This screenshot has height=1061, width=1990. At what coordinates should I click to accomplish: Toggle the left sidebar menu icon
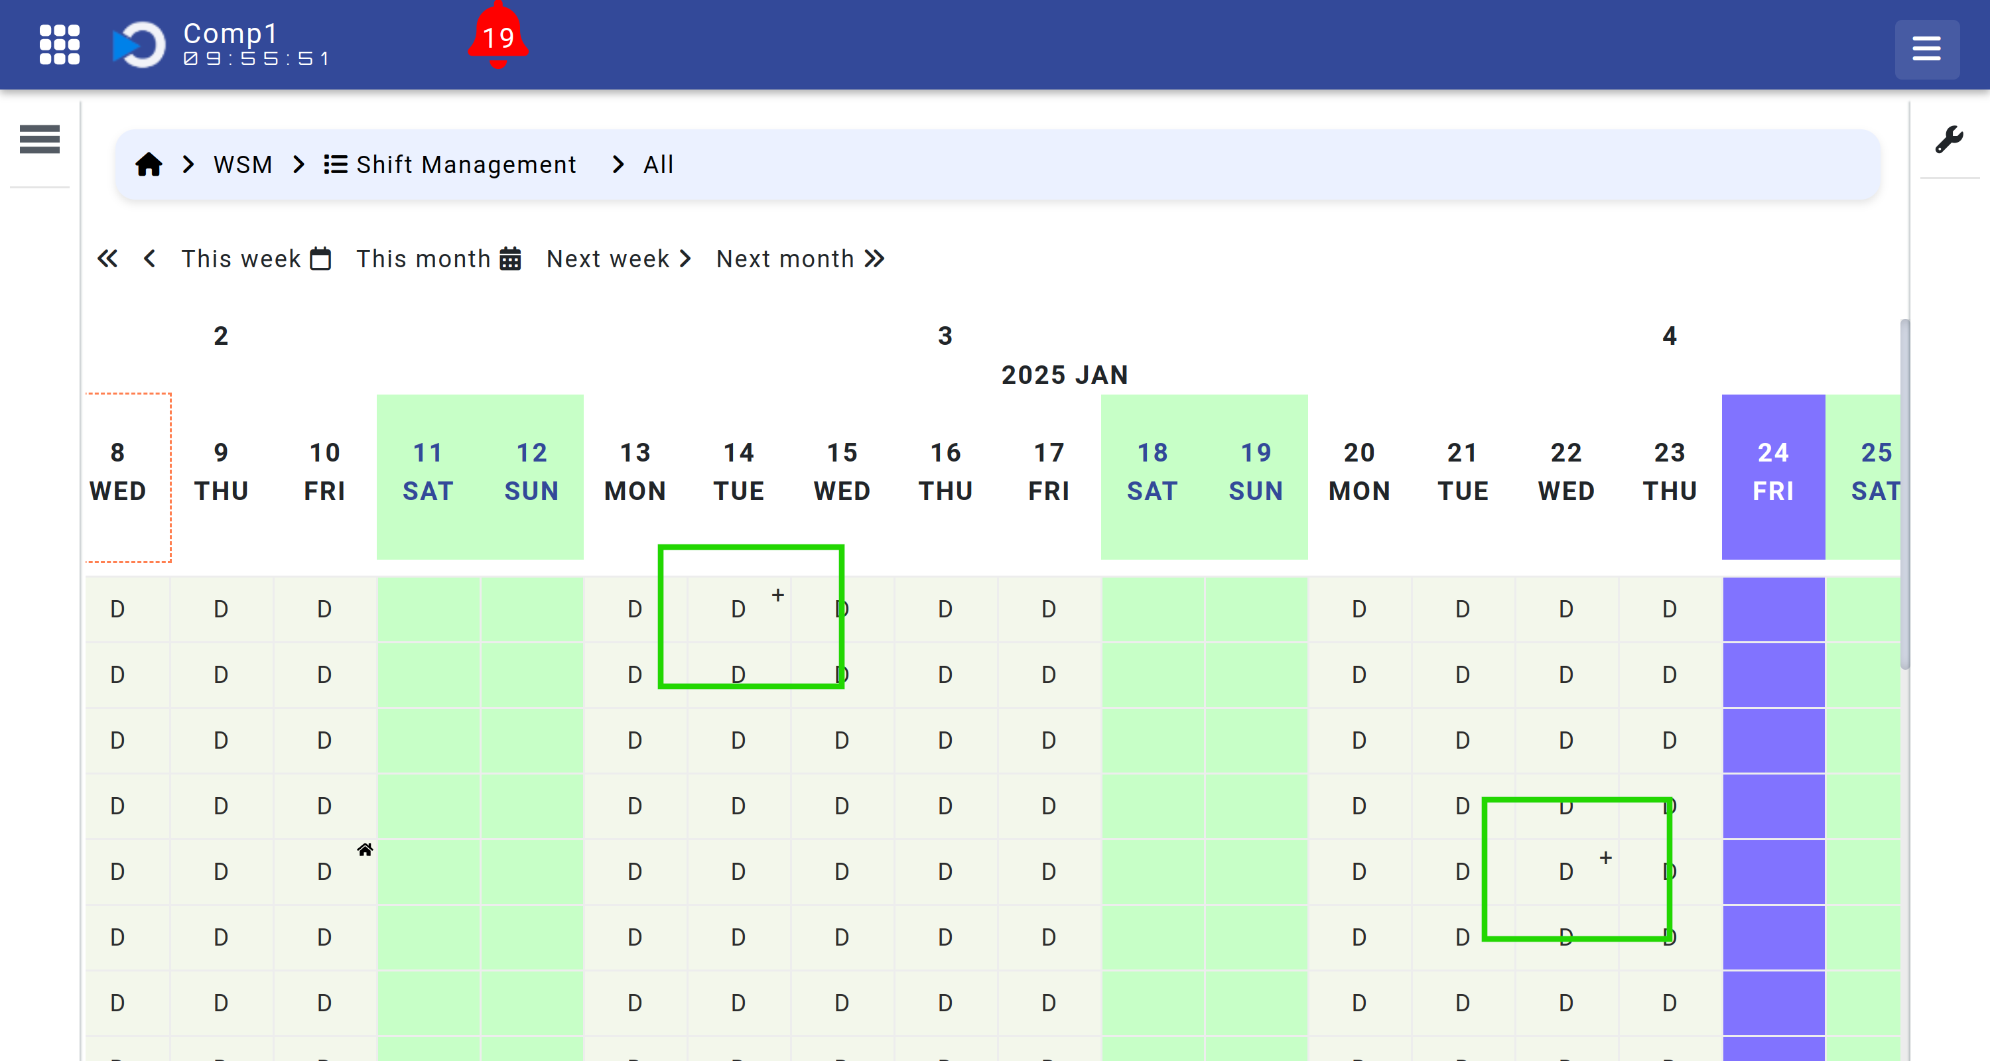[x=39, y=139]
